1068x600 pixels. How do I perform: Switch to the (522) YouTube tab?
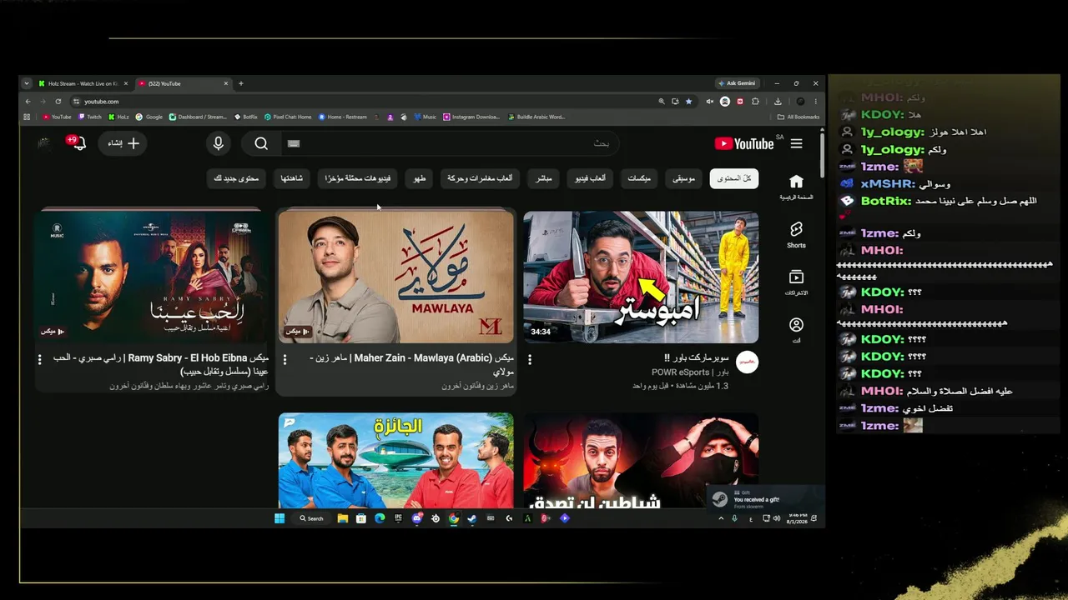[182, 83]
